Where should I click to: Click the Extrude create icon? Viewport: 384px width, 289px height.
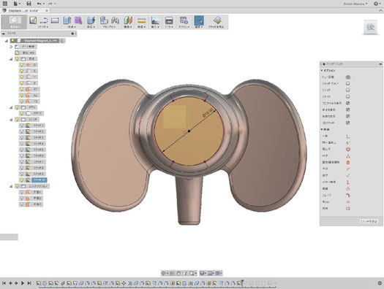click(67, 20)
